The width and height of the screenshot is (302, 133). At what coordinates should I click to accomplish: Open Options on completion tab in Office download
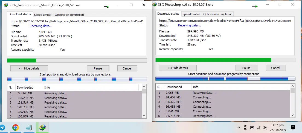tap(69, 15)
